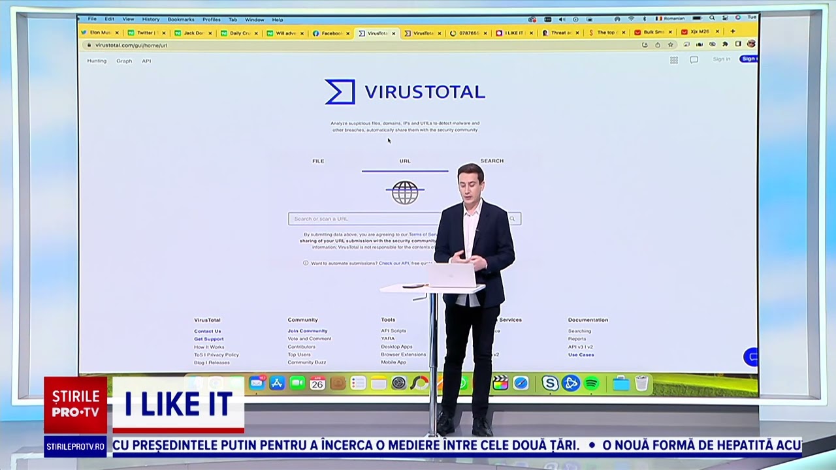Viewport: 836px width, 470px height.
Task: Open the API link in header
Action: (x=146, y=61)
